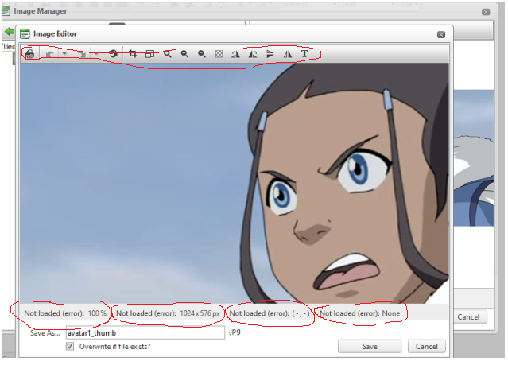
Task: Click the flip horizontal icon
Action: point(287,54)
